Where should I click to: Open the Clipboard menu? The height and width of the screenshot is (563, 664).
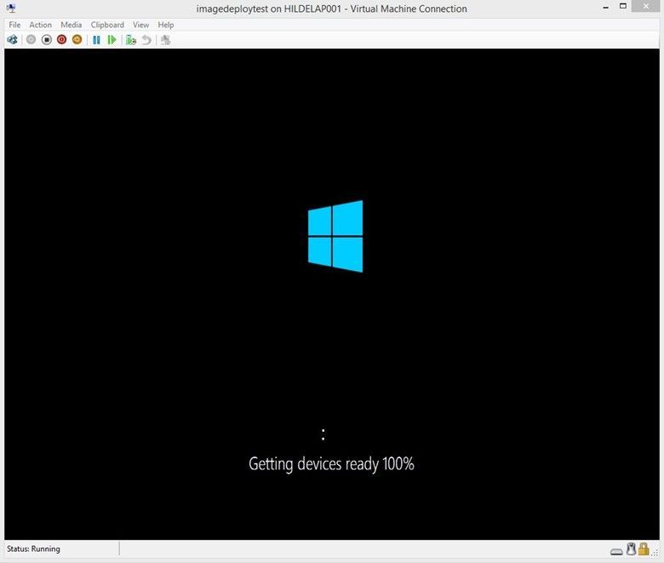107,25
